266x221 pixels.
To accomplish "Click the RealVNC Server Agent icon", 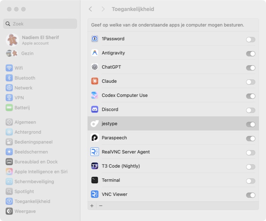I will click(95, 152).
